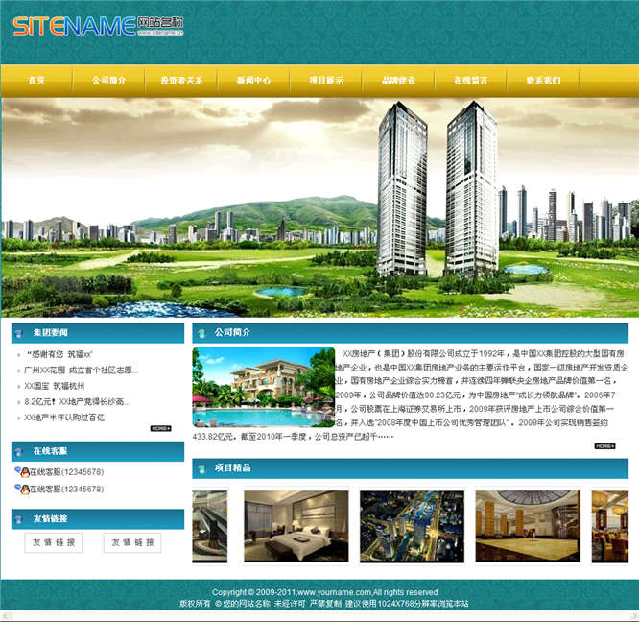Click the right 友情链接 button
This screenshot has width=639, height=622.
click(132, 542)
